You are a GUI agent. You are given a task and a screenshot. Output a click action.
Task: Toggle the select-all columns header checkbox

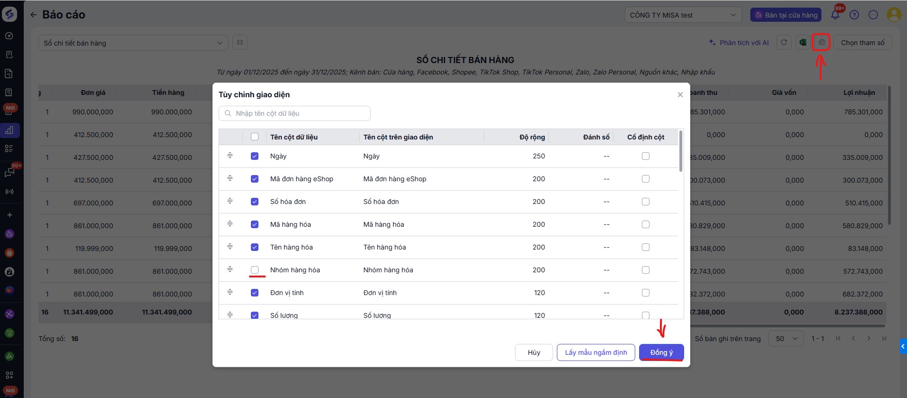click(255, 137)
